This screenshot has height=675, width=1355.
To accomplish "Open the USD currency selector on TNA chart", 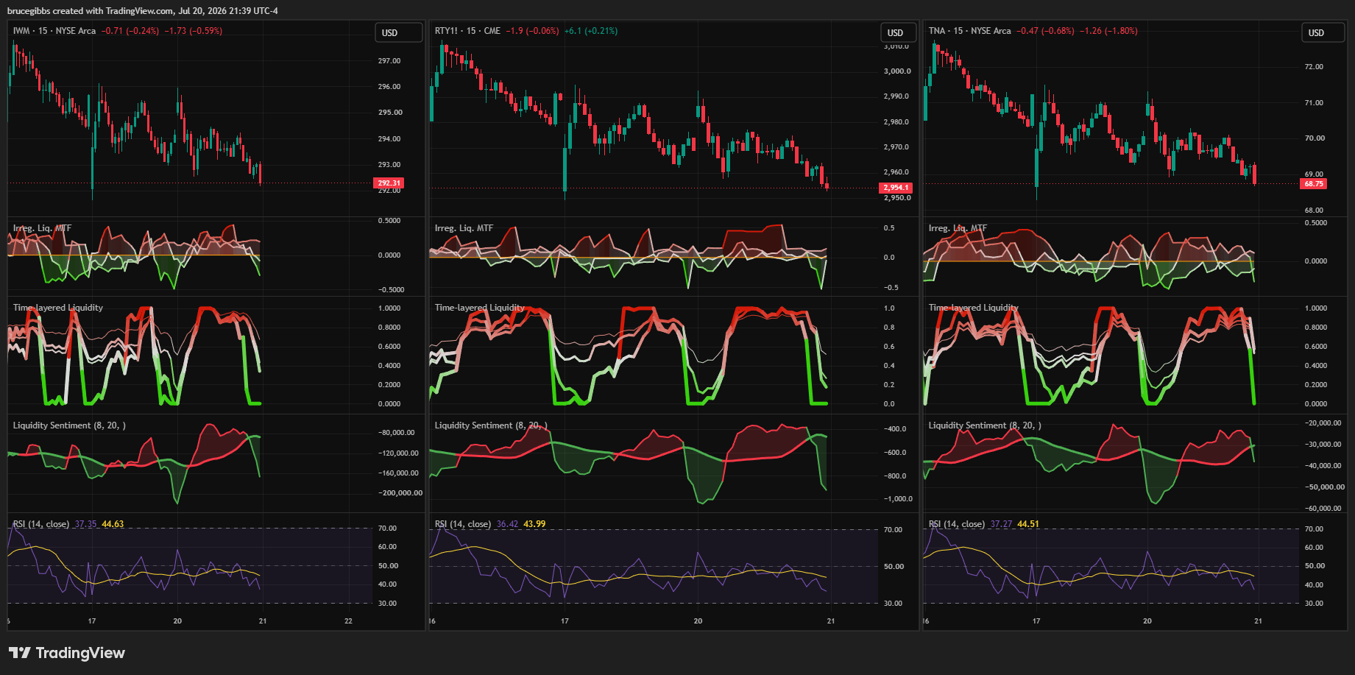I will 1323,32.
